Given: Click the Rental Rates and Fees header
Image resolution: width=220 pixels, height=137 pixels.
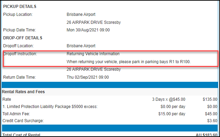Looking at the screenshot, I should coord(23,92).
